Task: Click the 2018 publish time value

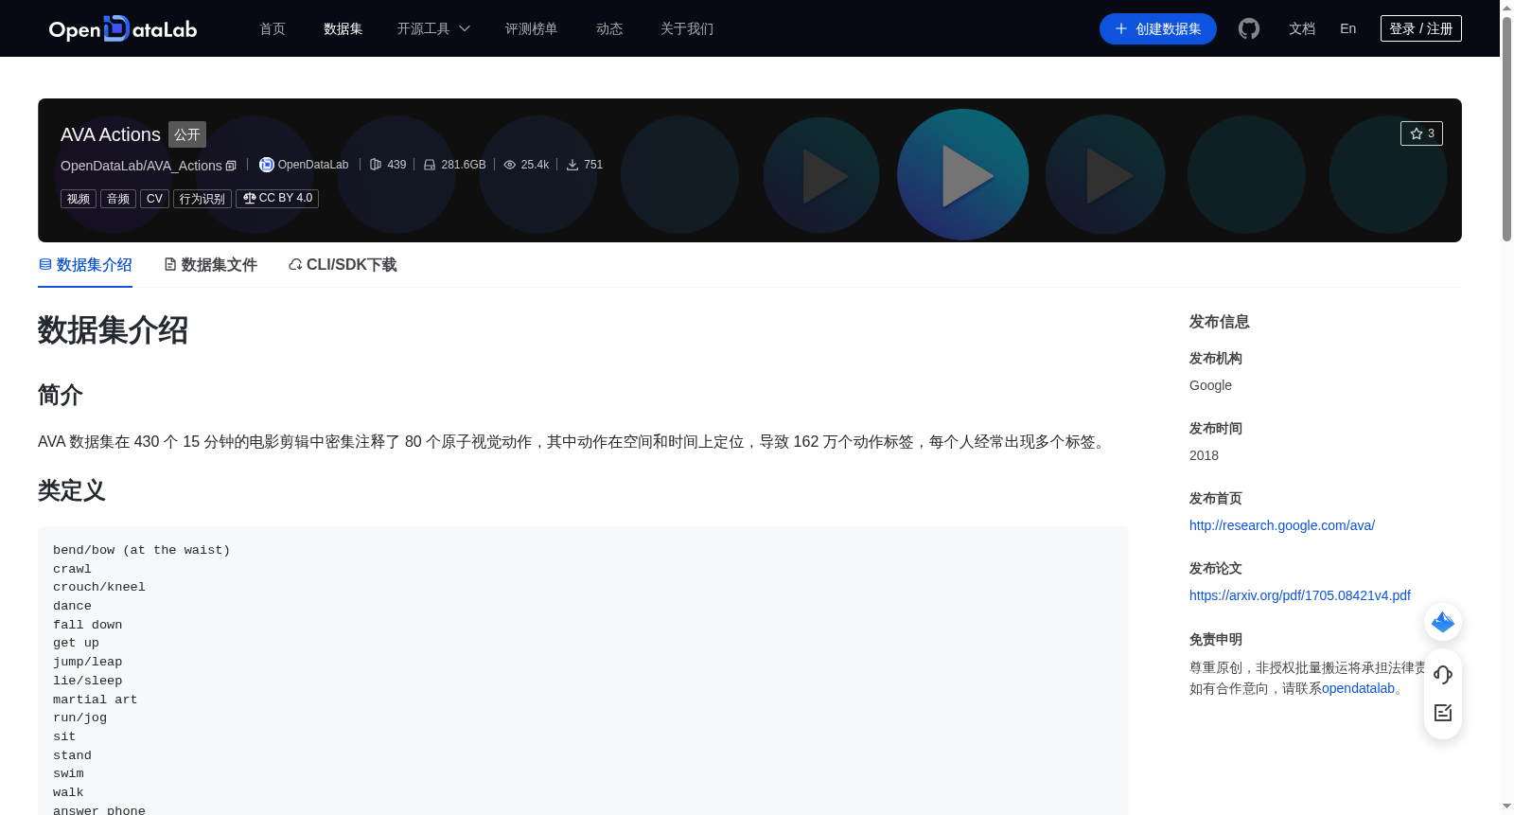Action: click(x=1204, y=455)
